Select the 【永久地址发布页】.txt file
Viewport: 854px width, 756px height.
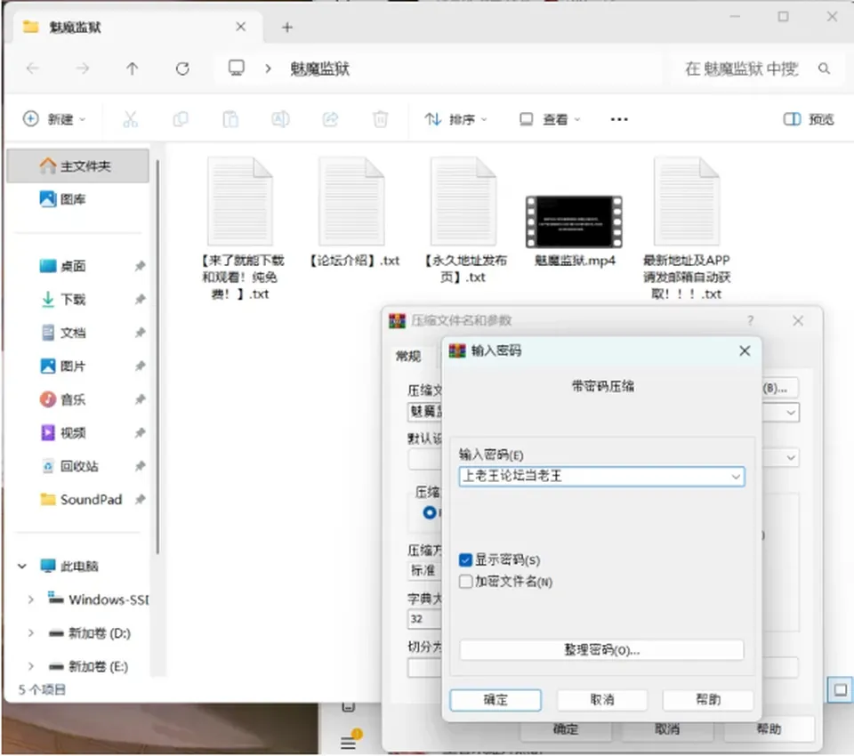point(464,221)
